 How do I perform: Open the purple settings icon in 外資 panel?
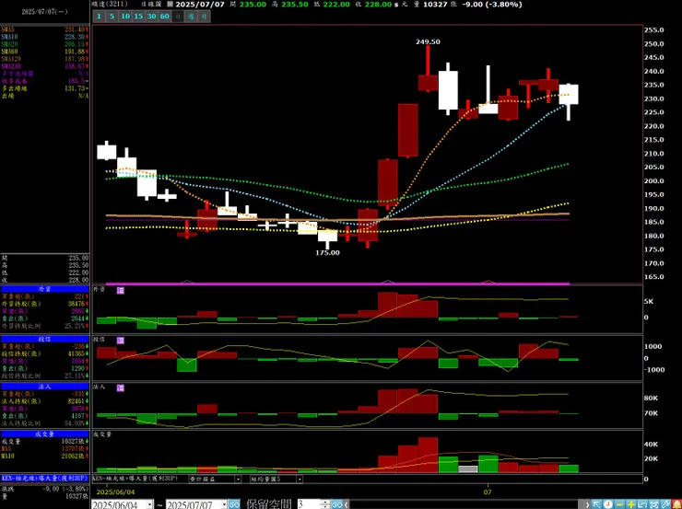121,290
